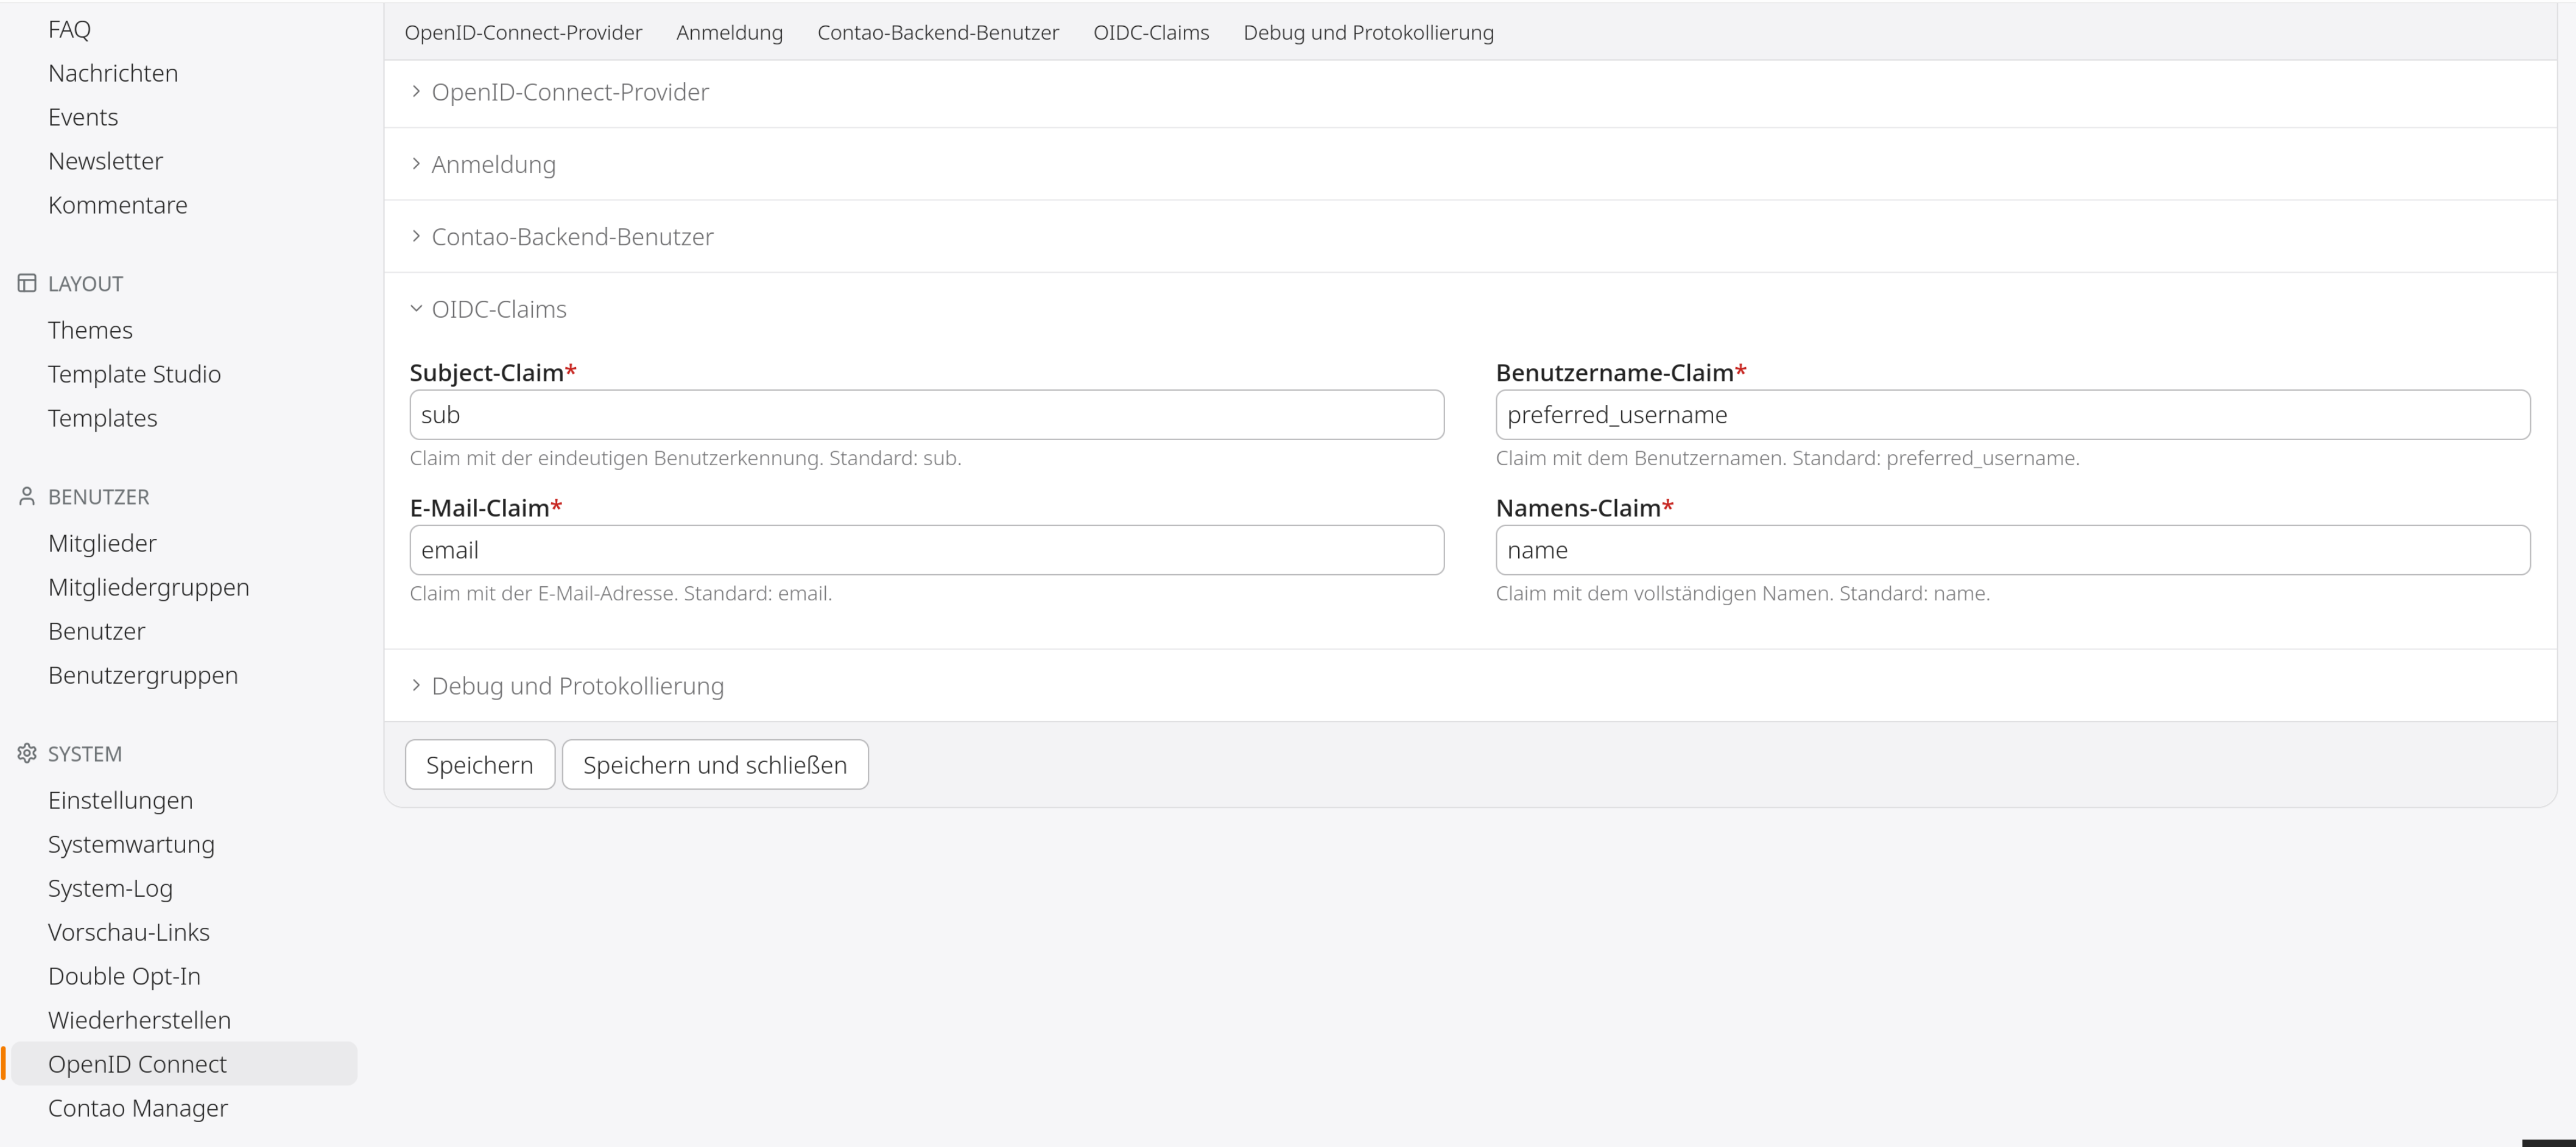
Task: Open Events in the sidebar
Action: [83, 117]
